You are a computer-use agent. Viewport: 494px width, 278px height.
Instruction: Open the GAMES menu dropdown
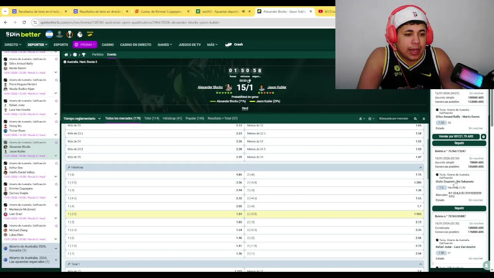pyautogui.click(x=165, y=45)
